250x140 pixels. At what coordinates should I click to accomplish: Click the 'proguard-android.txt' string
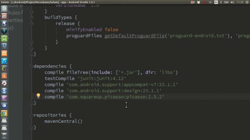click(x=197, y=36)
